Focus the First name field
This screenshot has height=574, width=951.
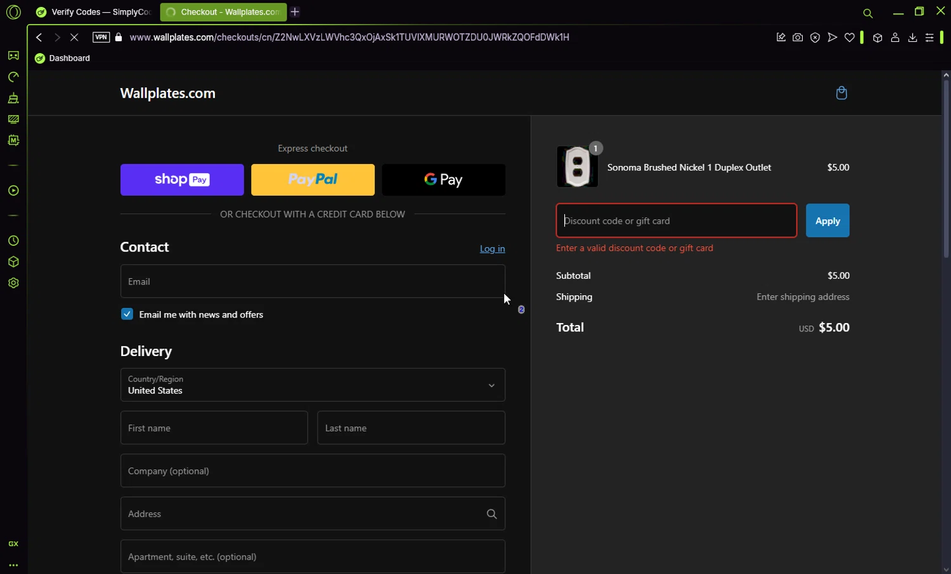pos(214,428)
